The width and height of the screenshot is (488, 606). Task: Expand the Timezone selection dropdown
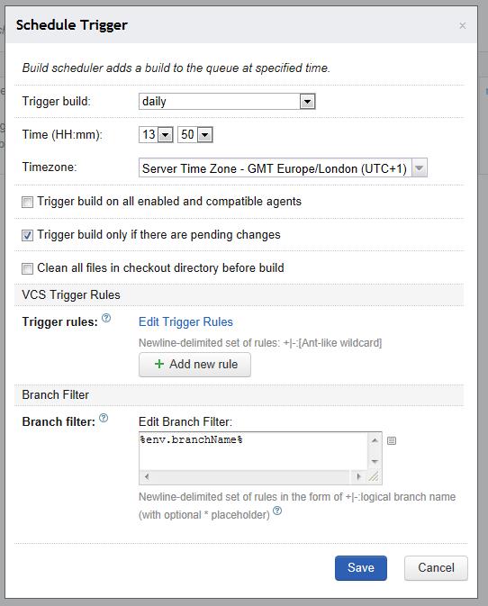pos(283,168)
